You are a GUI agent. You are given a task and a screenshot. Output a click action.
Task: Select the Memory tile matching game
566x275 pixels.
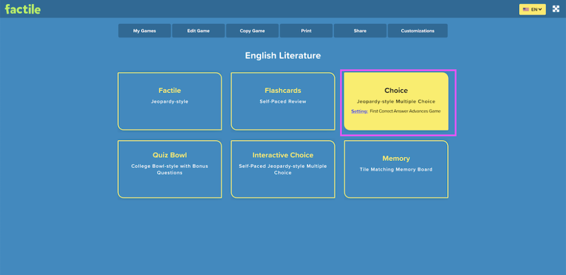(396, 169)
